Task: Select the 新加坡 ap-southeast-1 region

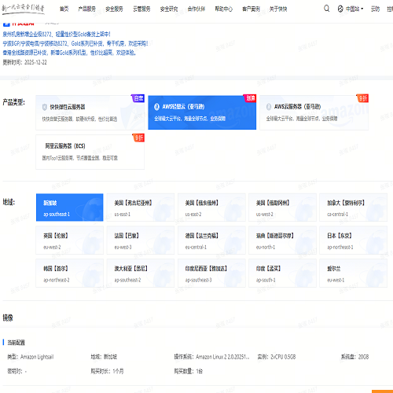Action: click(x=70, y=208)
